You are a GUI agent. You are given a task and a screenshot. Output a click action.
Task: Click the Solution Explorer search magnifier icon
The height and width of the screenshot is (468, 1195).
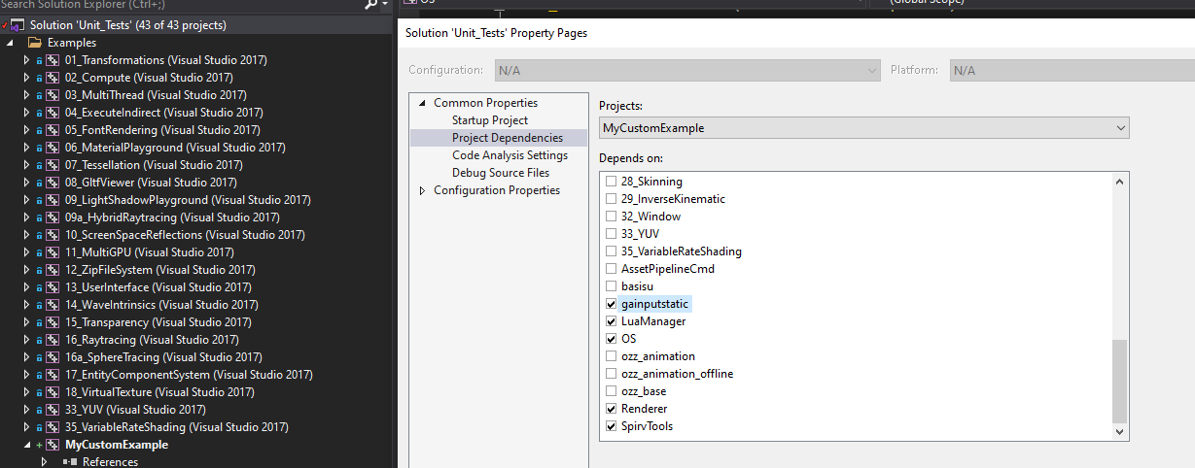370,5
